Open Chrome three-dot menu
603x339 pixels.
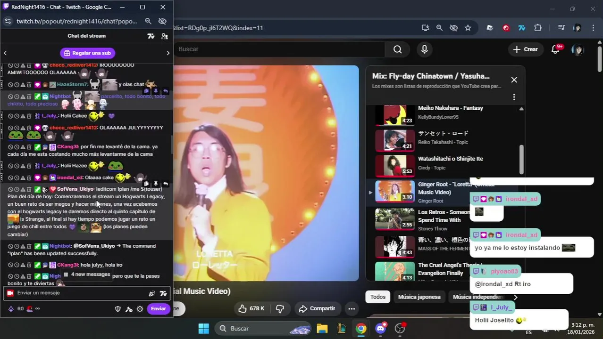point(593,28)
